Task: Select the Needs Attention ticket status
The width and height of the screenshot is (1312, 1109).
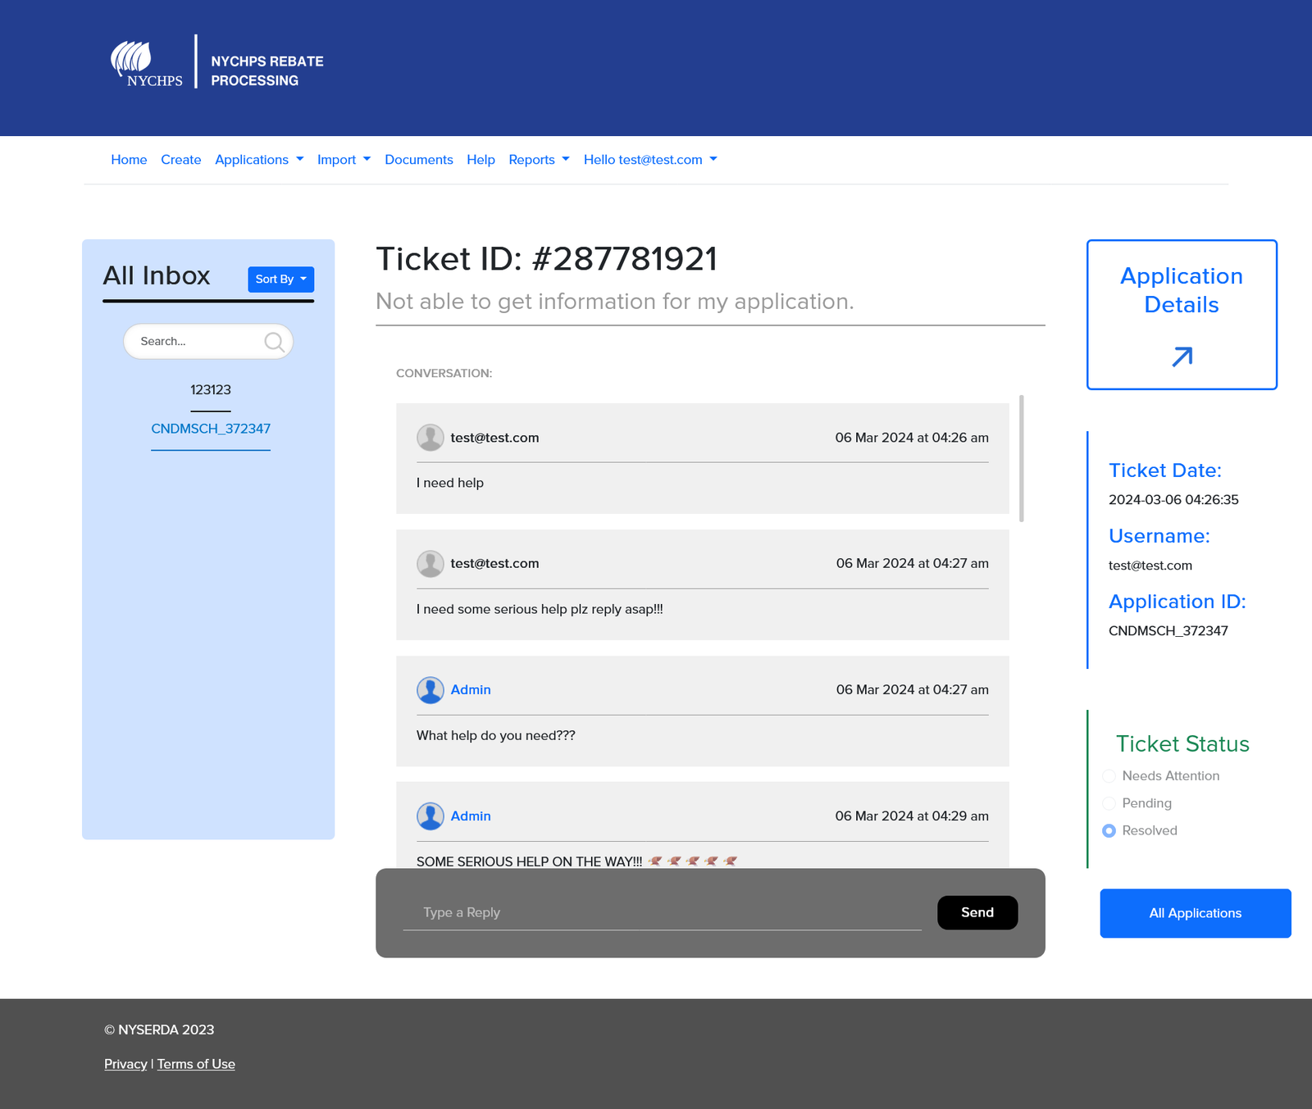Action: click(1109, 776)
